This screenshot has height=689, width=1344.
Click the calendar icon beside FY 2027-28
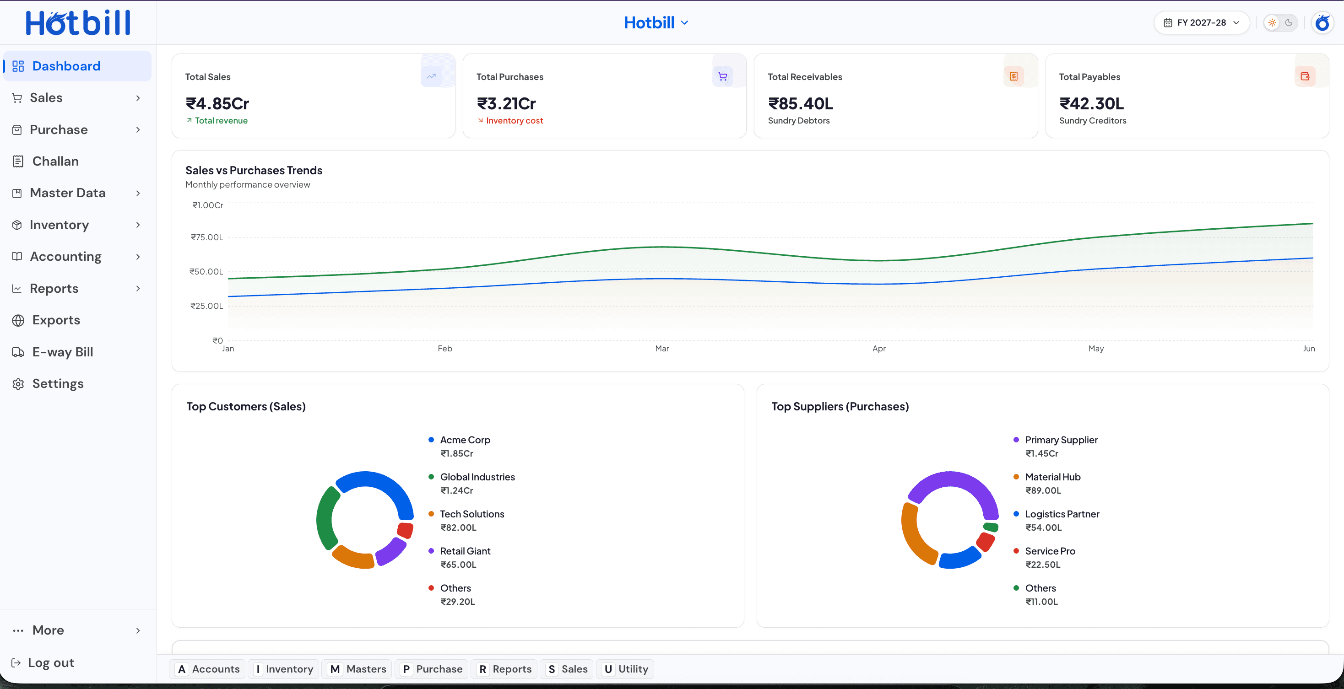[1168, 23]
